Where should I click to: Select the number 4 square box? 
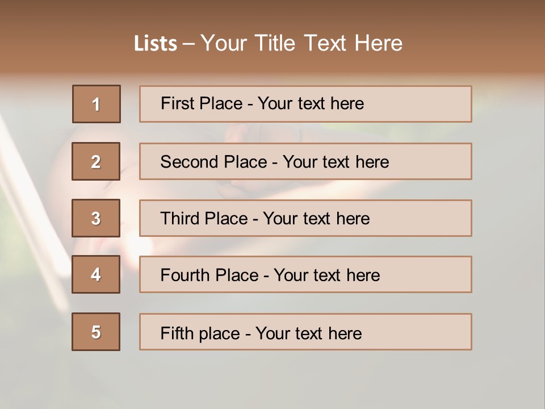pos(96,274)
